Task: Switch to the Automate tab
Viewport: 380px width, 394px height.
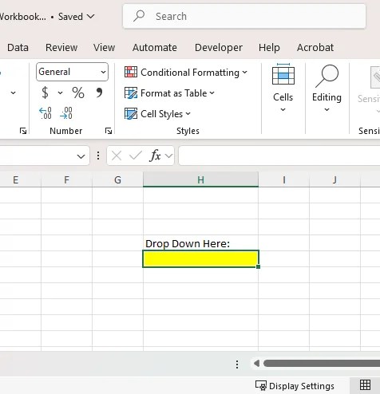Action: (x=155, y=48)
